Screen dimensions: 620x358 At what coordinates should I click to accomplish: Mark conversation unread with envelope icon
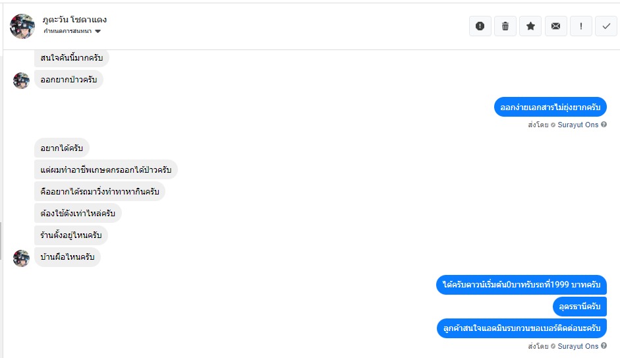(555, 26)
